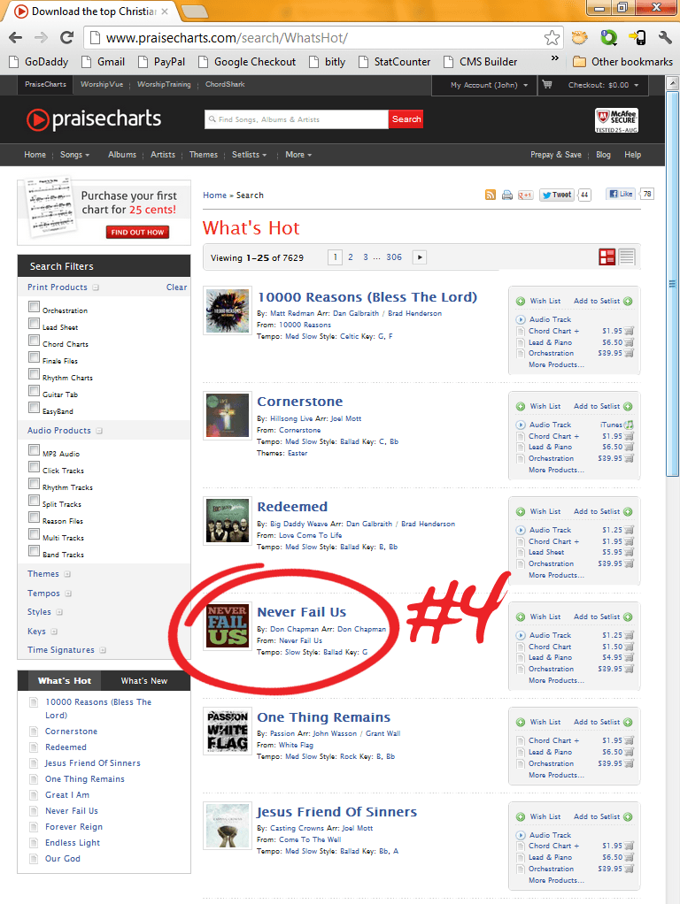Add Redeemed Orchestration to cart

[x=630, y=563]
